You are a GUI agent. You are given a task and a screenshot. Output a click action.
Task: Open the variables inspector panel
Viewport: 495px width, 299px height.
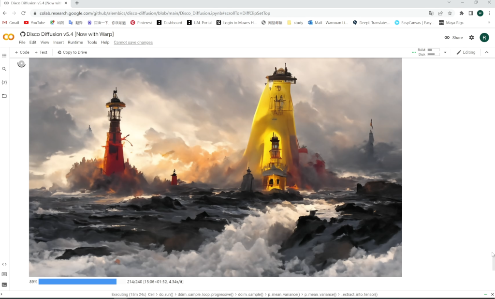pos(4,82)
